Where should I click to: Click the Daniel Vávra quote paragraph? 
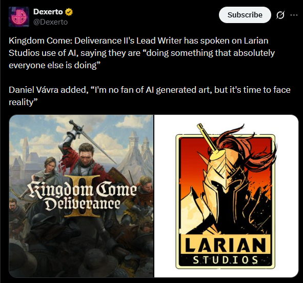coord(150,96)
